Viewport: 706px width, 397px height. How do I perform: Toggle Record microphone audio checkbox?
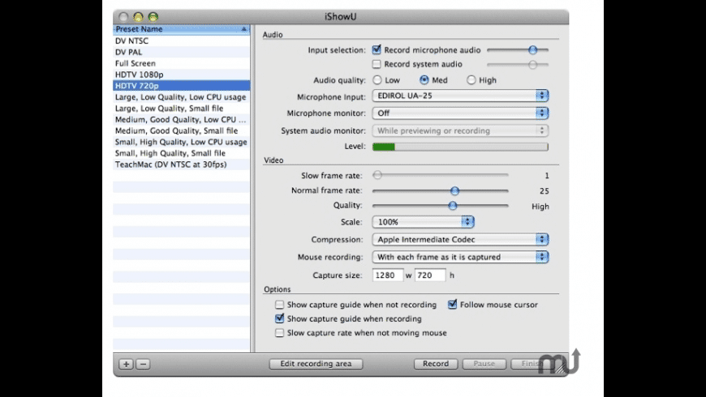pos(377,50)
